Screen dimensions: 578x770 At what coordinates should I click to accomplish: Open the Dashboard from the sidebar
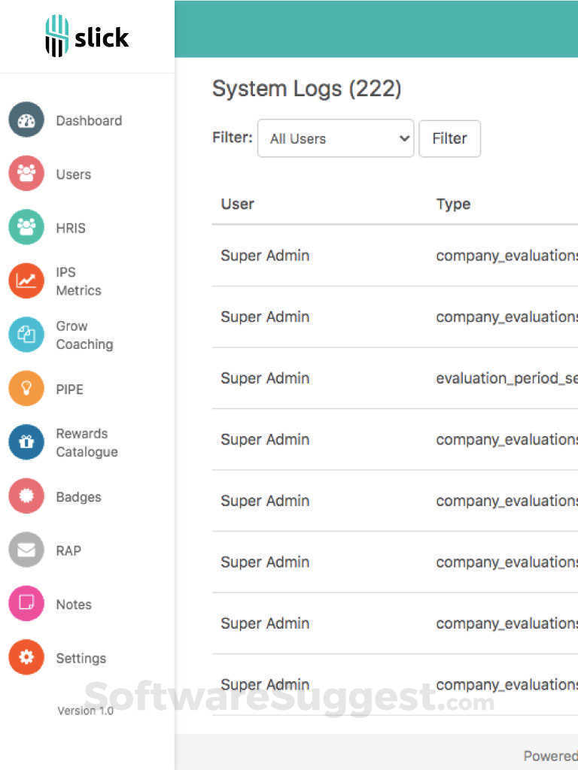click(x=25, y=120)
